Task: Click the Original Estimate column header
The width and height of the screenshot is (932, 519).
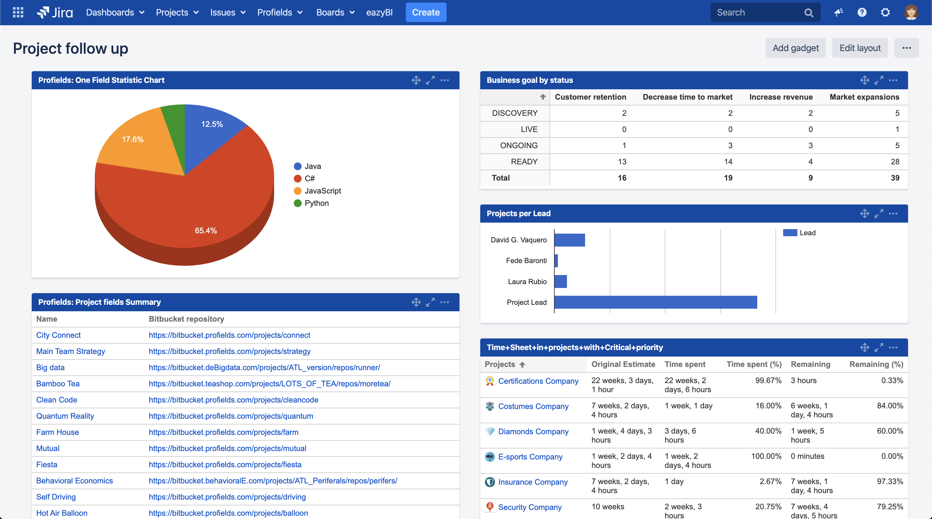Action: [623, 364]
